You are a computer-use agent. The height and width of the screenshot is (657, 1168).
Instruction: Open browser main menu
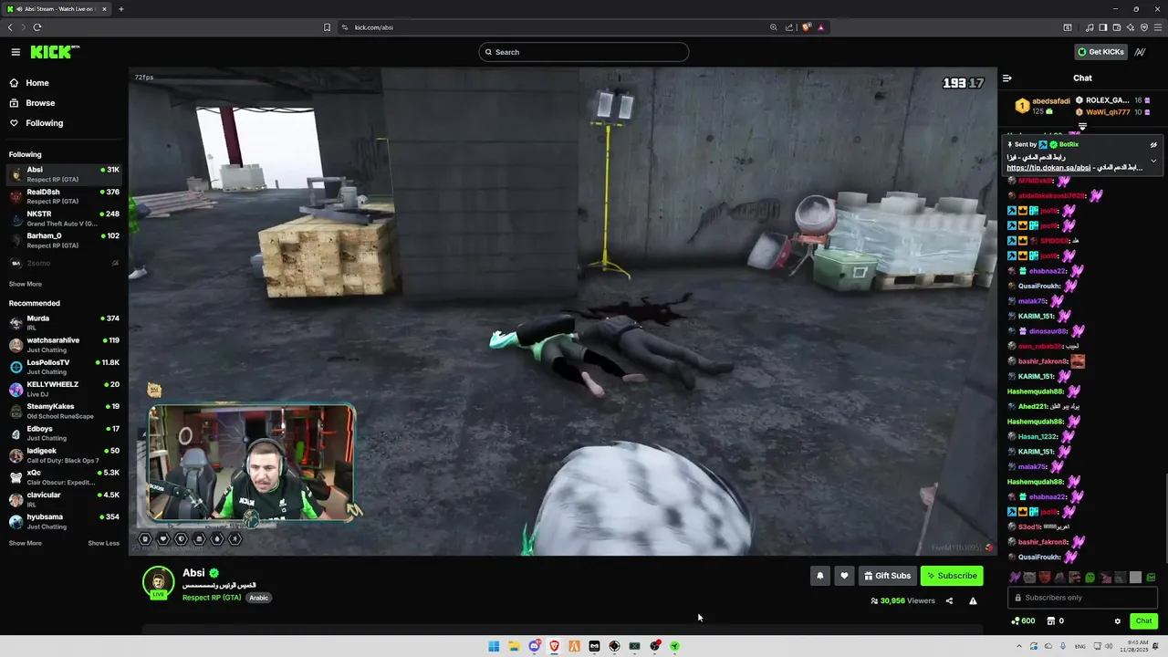(1158, 27)
